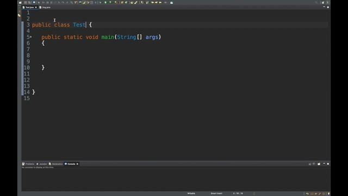Click the blue Save icon in toolbar
Screen dimensions: 348x196
pos(34,2)
